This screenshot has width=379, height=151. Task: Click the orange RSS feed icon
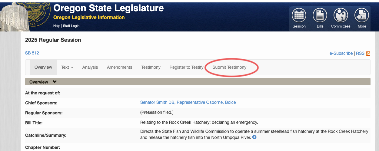(368, 54)
